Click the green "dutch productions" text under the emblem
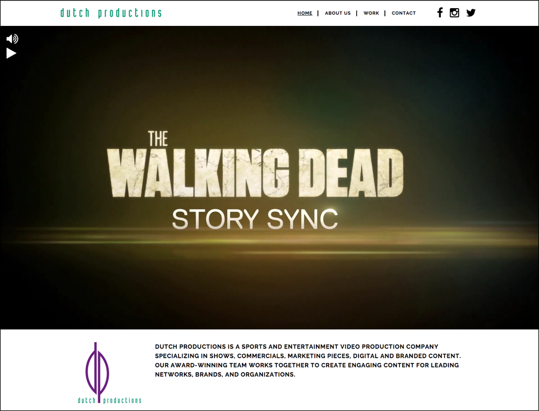The width and height of the screenshot is (539, 411). (x=109, y=400)
